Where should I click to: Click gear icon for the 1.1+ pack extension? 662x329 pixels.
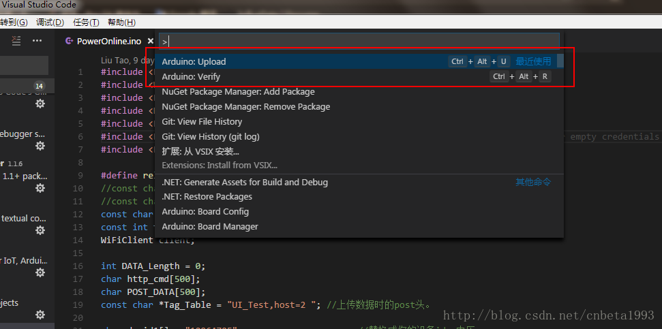click(40, 188)
